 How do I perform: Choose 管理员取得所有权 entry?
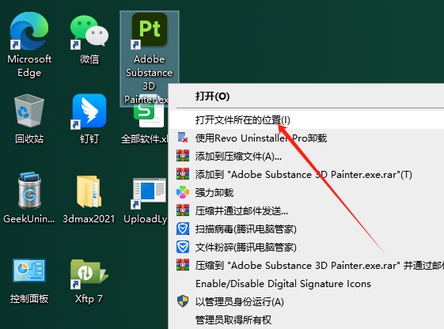click(306, 320)
